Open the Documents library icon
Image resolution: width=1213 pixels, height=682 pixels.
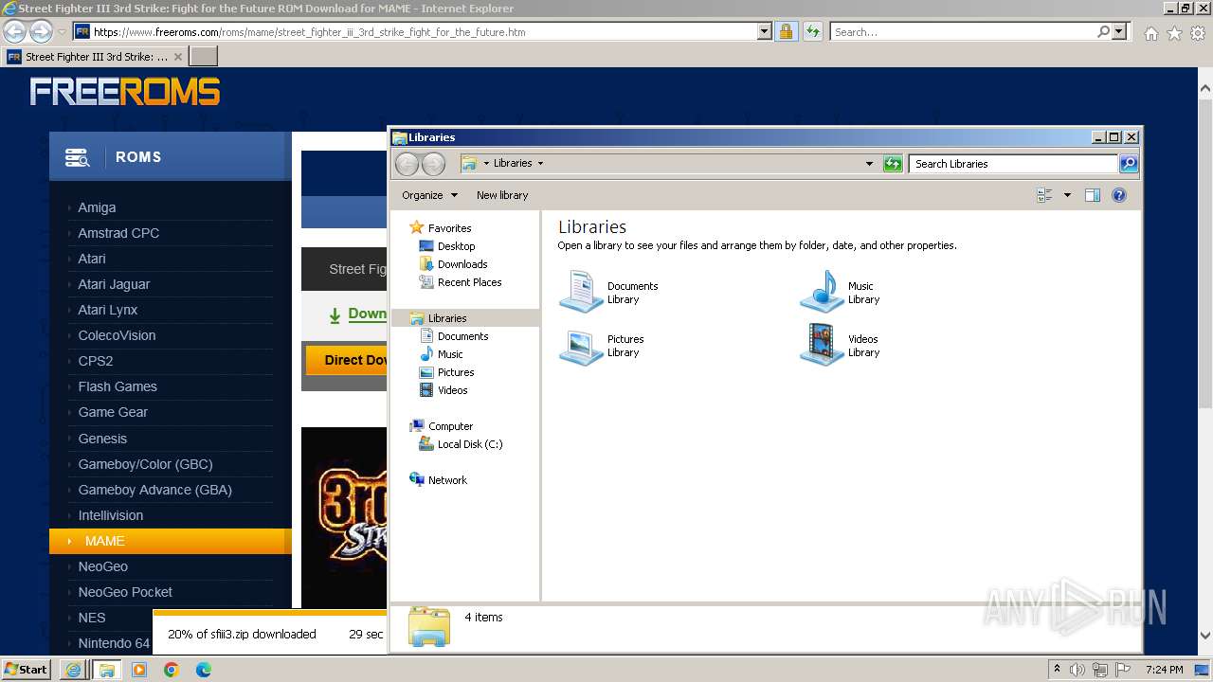tap(581, 292)
